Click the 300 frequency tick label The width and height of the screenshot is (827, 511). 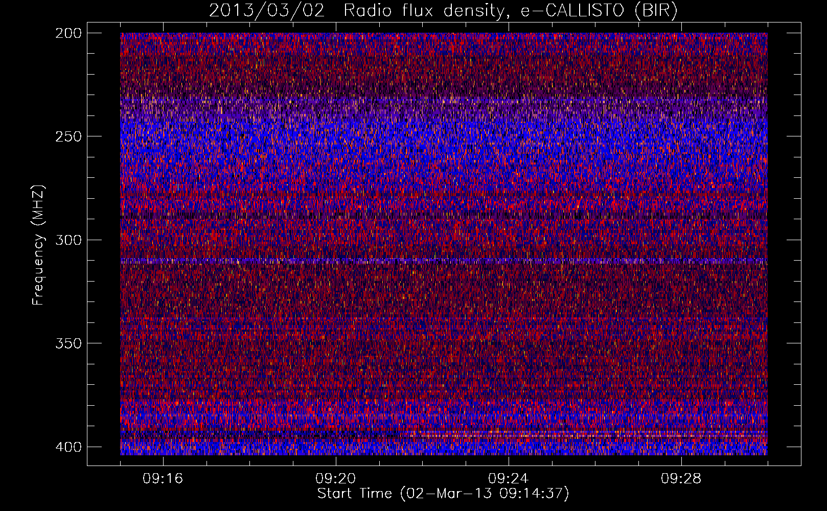point(68,240)
